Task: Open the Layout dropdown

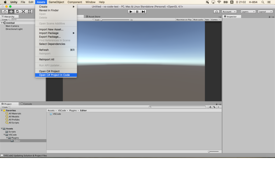Action: (265, 12)
